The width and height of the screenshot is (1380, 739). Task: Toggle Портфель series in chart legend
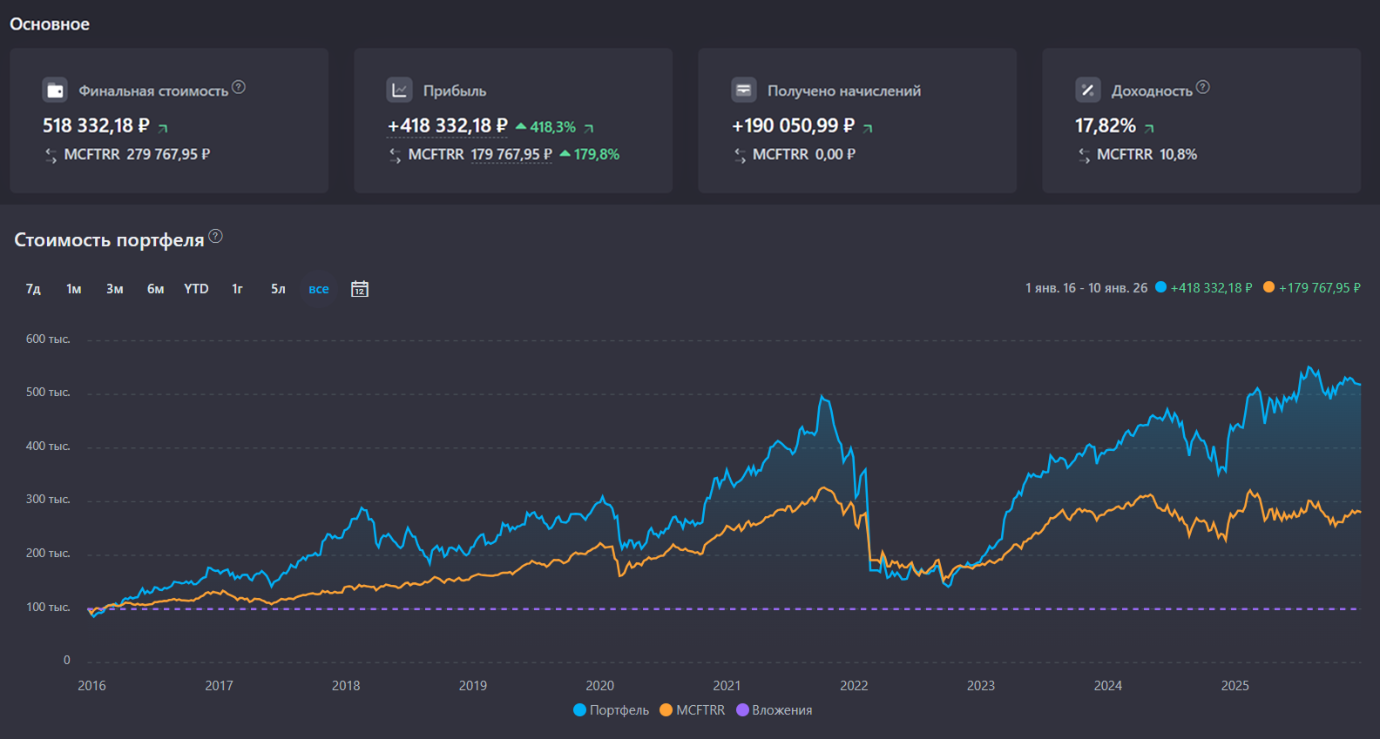tap(611, 710)
